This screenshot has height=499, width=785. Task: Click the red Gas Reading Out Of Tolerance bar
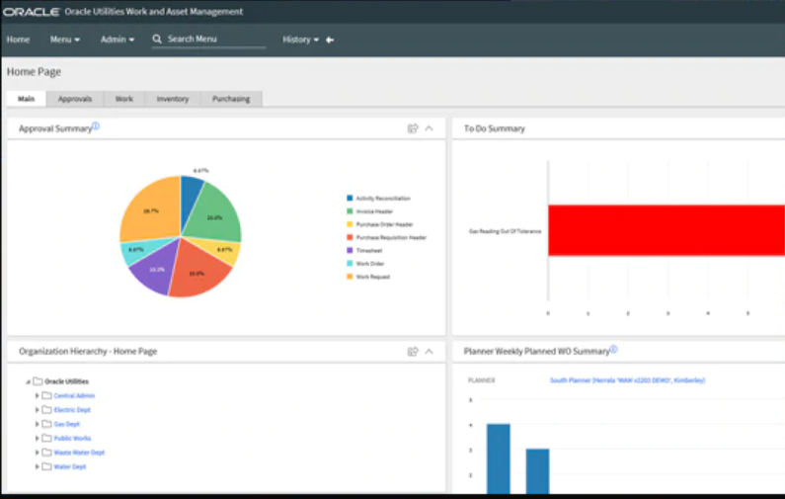coord(667,230)
